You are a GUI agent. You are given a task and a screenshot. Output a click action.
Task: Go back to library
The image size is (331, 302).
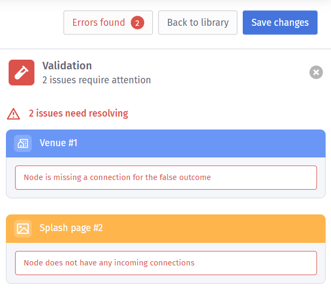click(x=198, y=23)
